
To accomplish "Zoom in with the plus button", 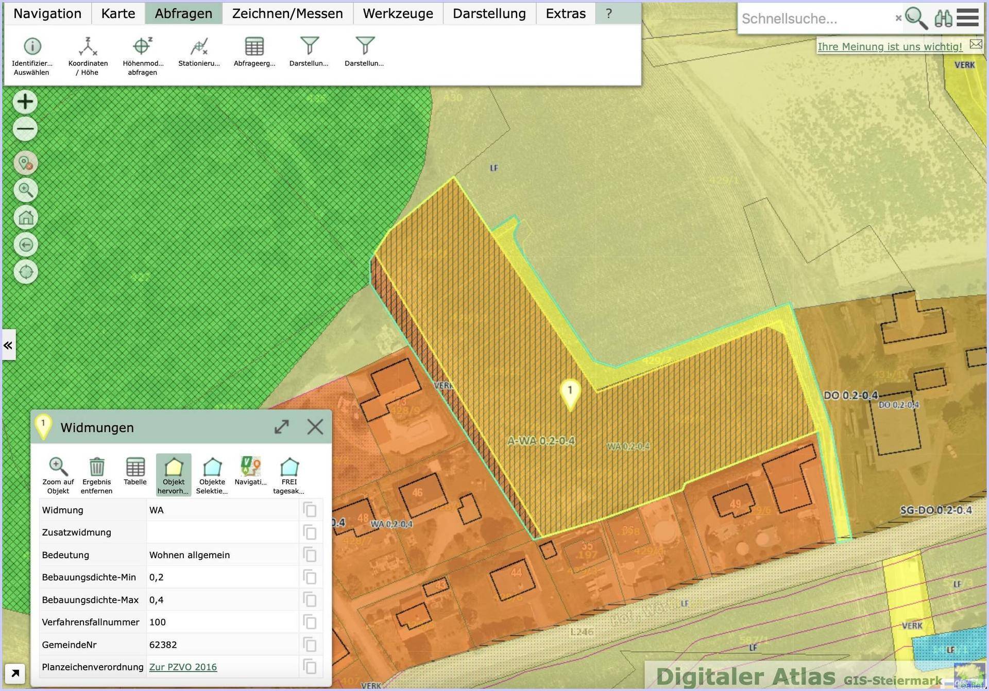I will 25,102.
